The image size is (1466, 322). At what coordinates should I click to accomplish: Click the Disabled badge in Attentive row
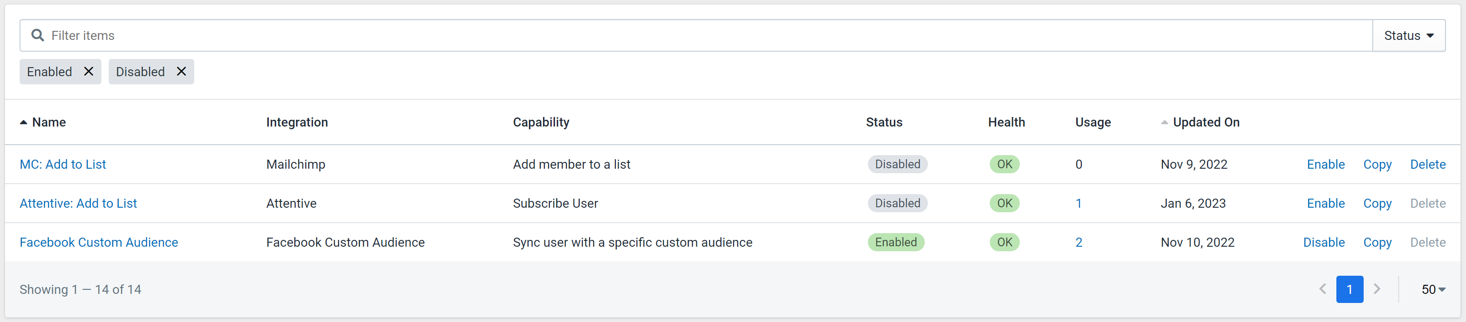897,203
